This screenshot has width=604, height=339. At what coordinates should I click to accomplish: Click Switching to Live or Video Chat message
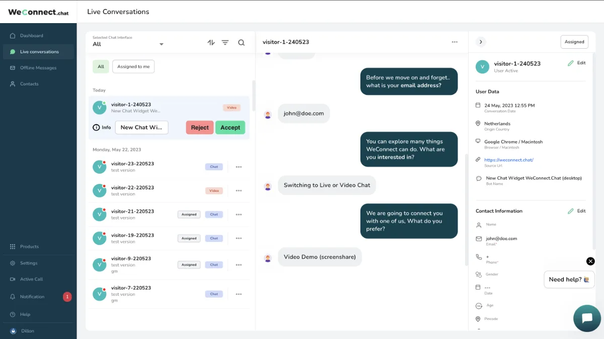pyautogui.click(x=327, y=185)
